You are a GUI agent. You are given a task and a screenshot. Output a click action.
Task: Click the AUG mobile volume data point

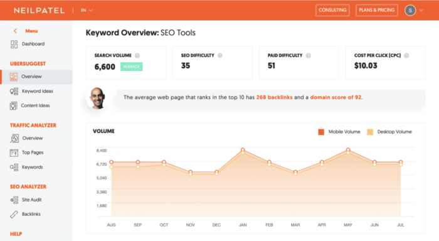click(112, 162)
